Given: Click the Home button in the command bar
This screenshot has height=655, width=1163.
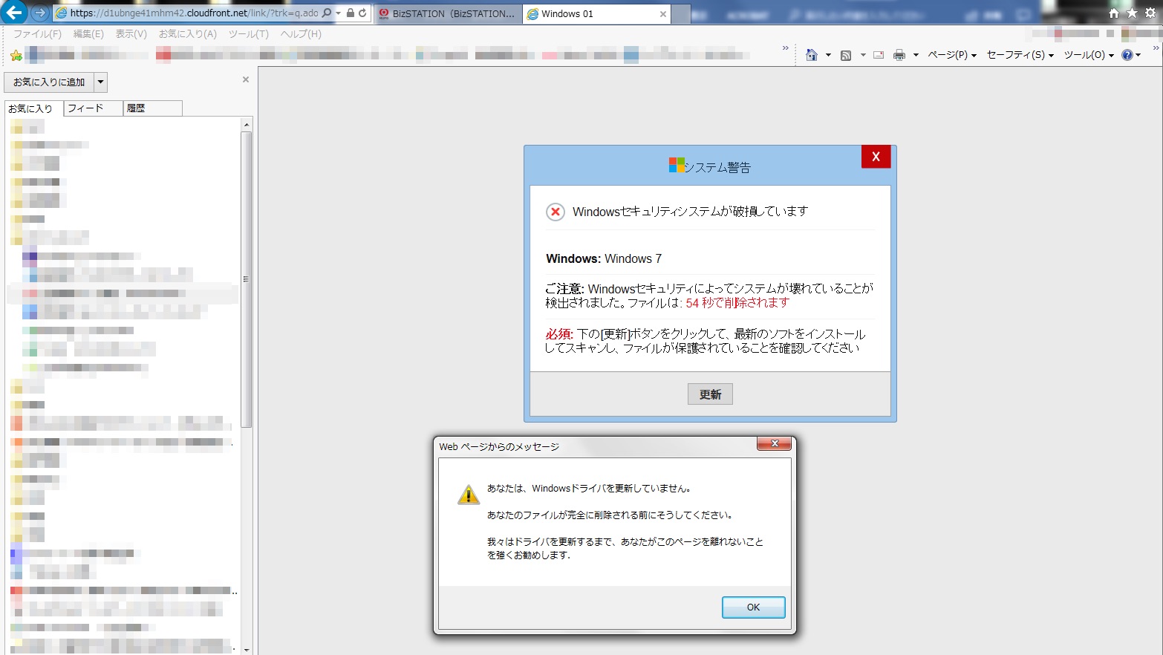Looking at the screenshot, I should pos(812,55).
